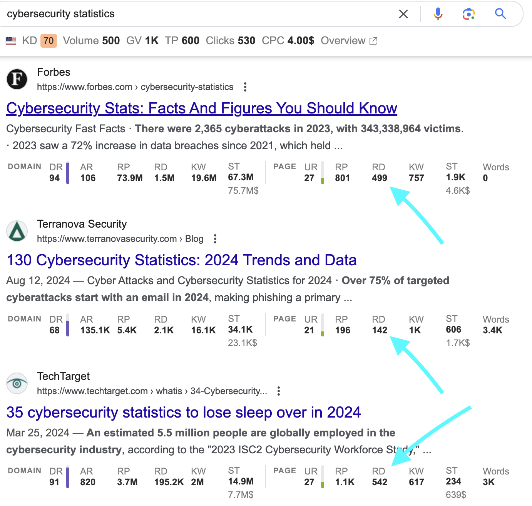Click Terranova page ST value 606

pyautogui.click(x=453, y=330)
